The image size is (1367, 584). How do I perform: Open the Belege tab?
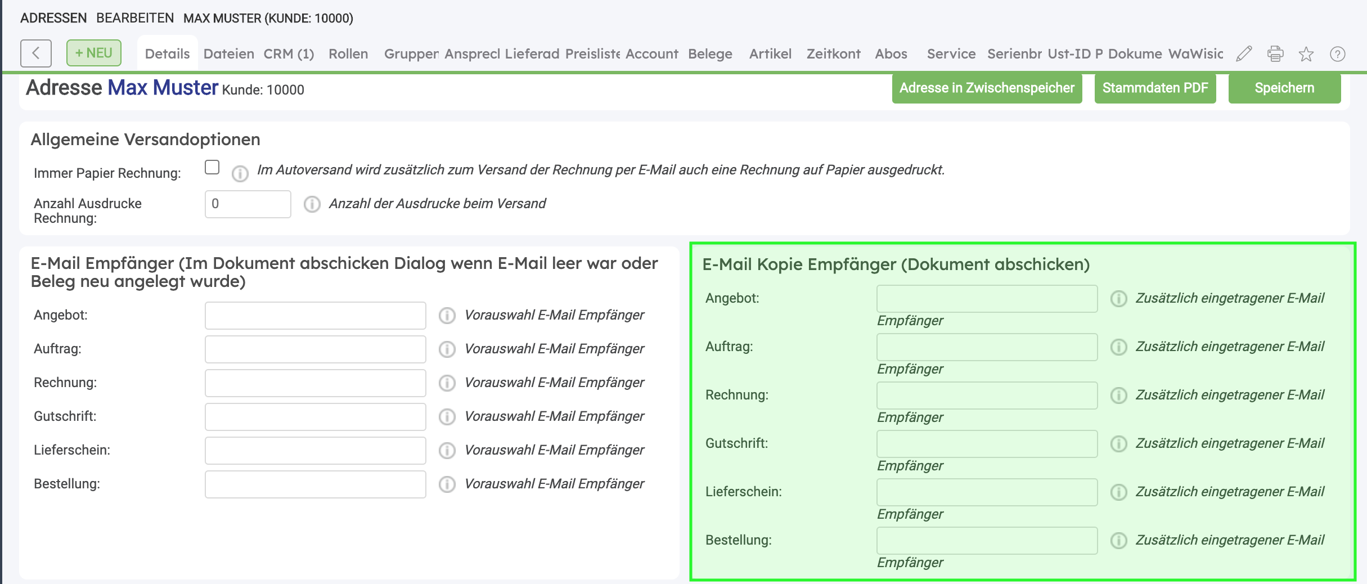pyautogui.click(x=710, y=54)
